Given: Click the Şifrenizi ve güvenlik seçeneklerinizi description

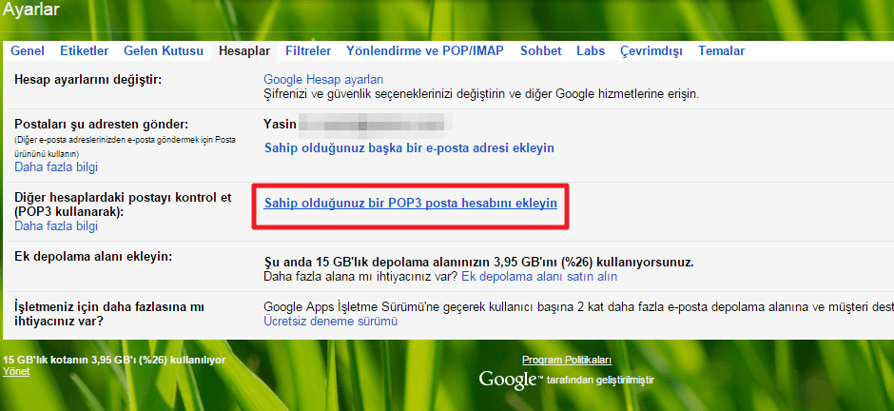Looking at the screenshot, I should [481, 93].
